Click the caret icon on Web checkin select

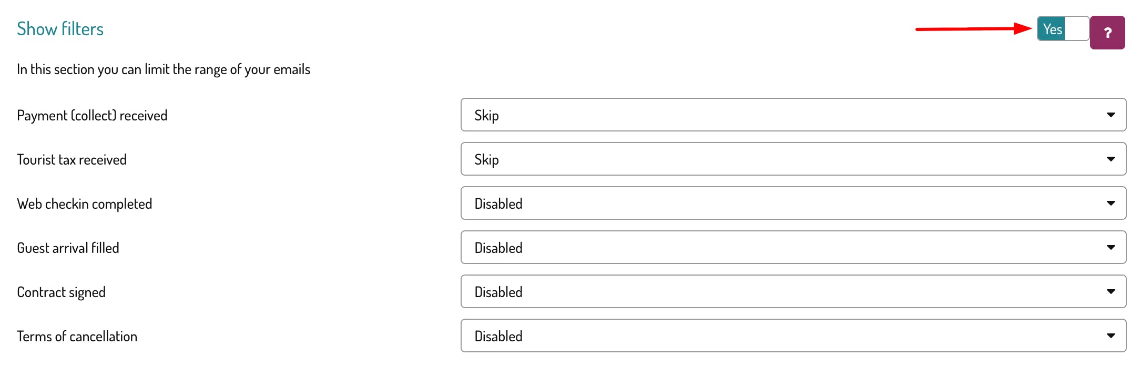pos(1111,204)
